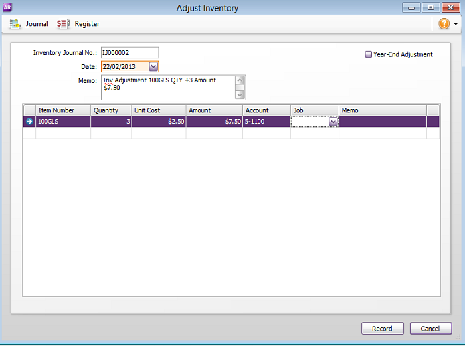
Task: Open the Register toolbar icon
Action: pyautogui.click(x=63, y=24)
